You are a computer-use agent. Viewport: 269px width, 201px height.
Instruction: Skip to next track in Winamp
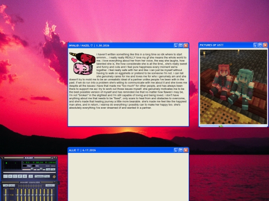point(25,176)
